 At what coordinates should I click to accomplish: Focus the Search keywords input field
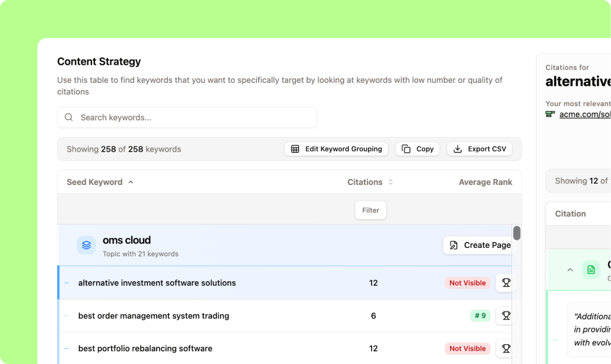tap(187, 117)
